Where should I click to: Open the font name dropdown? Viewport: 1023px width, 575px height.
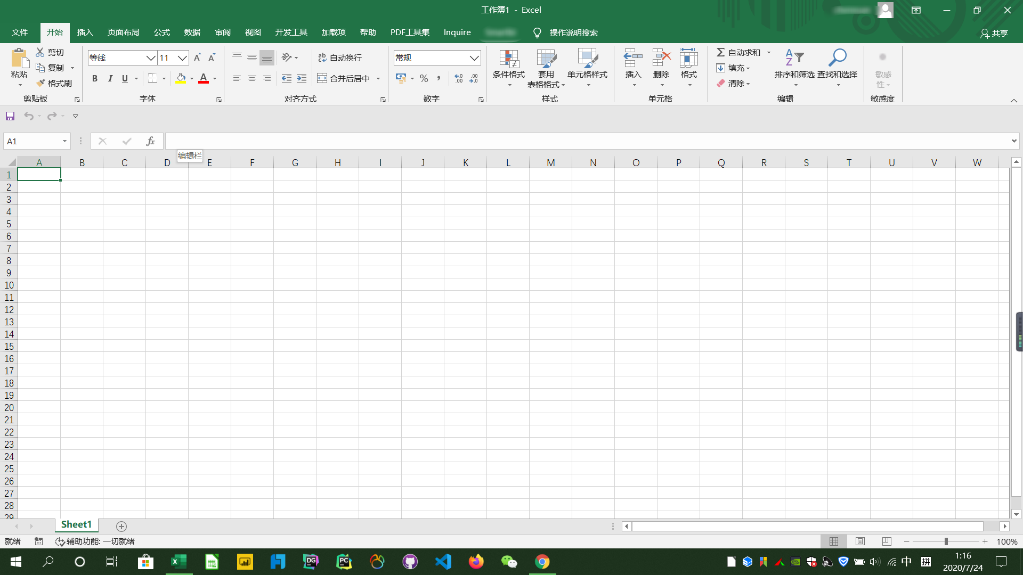point(151,57)
